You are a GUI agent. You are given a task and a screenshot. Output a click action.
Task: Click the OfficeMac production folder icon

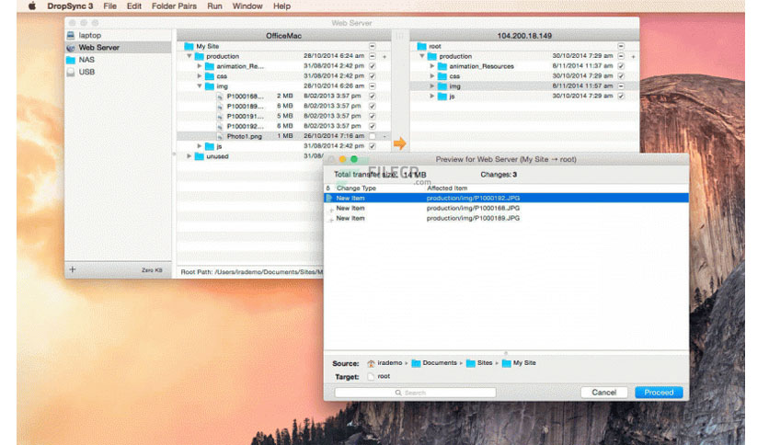coord(199,56)
